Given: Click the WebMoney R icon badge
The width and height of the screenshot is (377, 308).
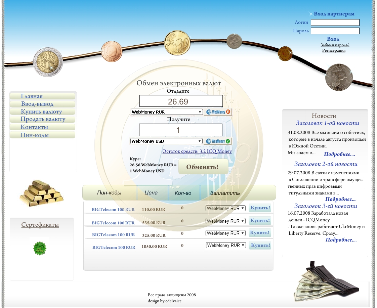Looking at the screenshot, I should pos(218,112).
